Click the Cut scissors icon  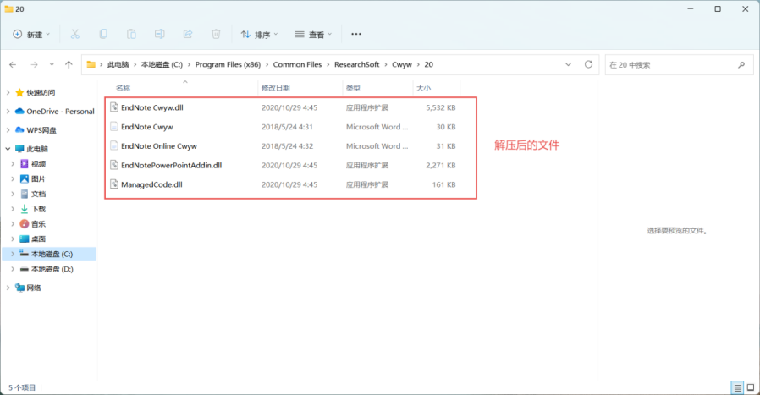pos(74,34)
